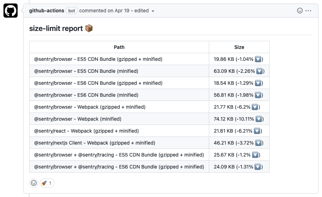Image resolution: width=322 pixels, height=197 pixels.
Task: Click the bot label badge
Action: point(71,11)
